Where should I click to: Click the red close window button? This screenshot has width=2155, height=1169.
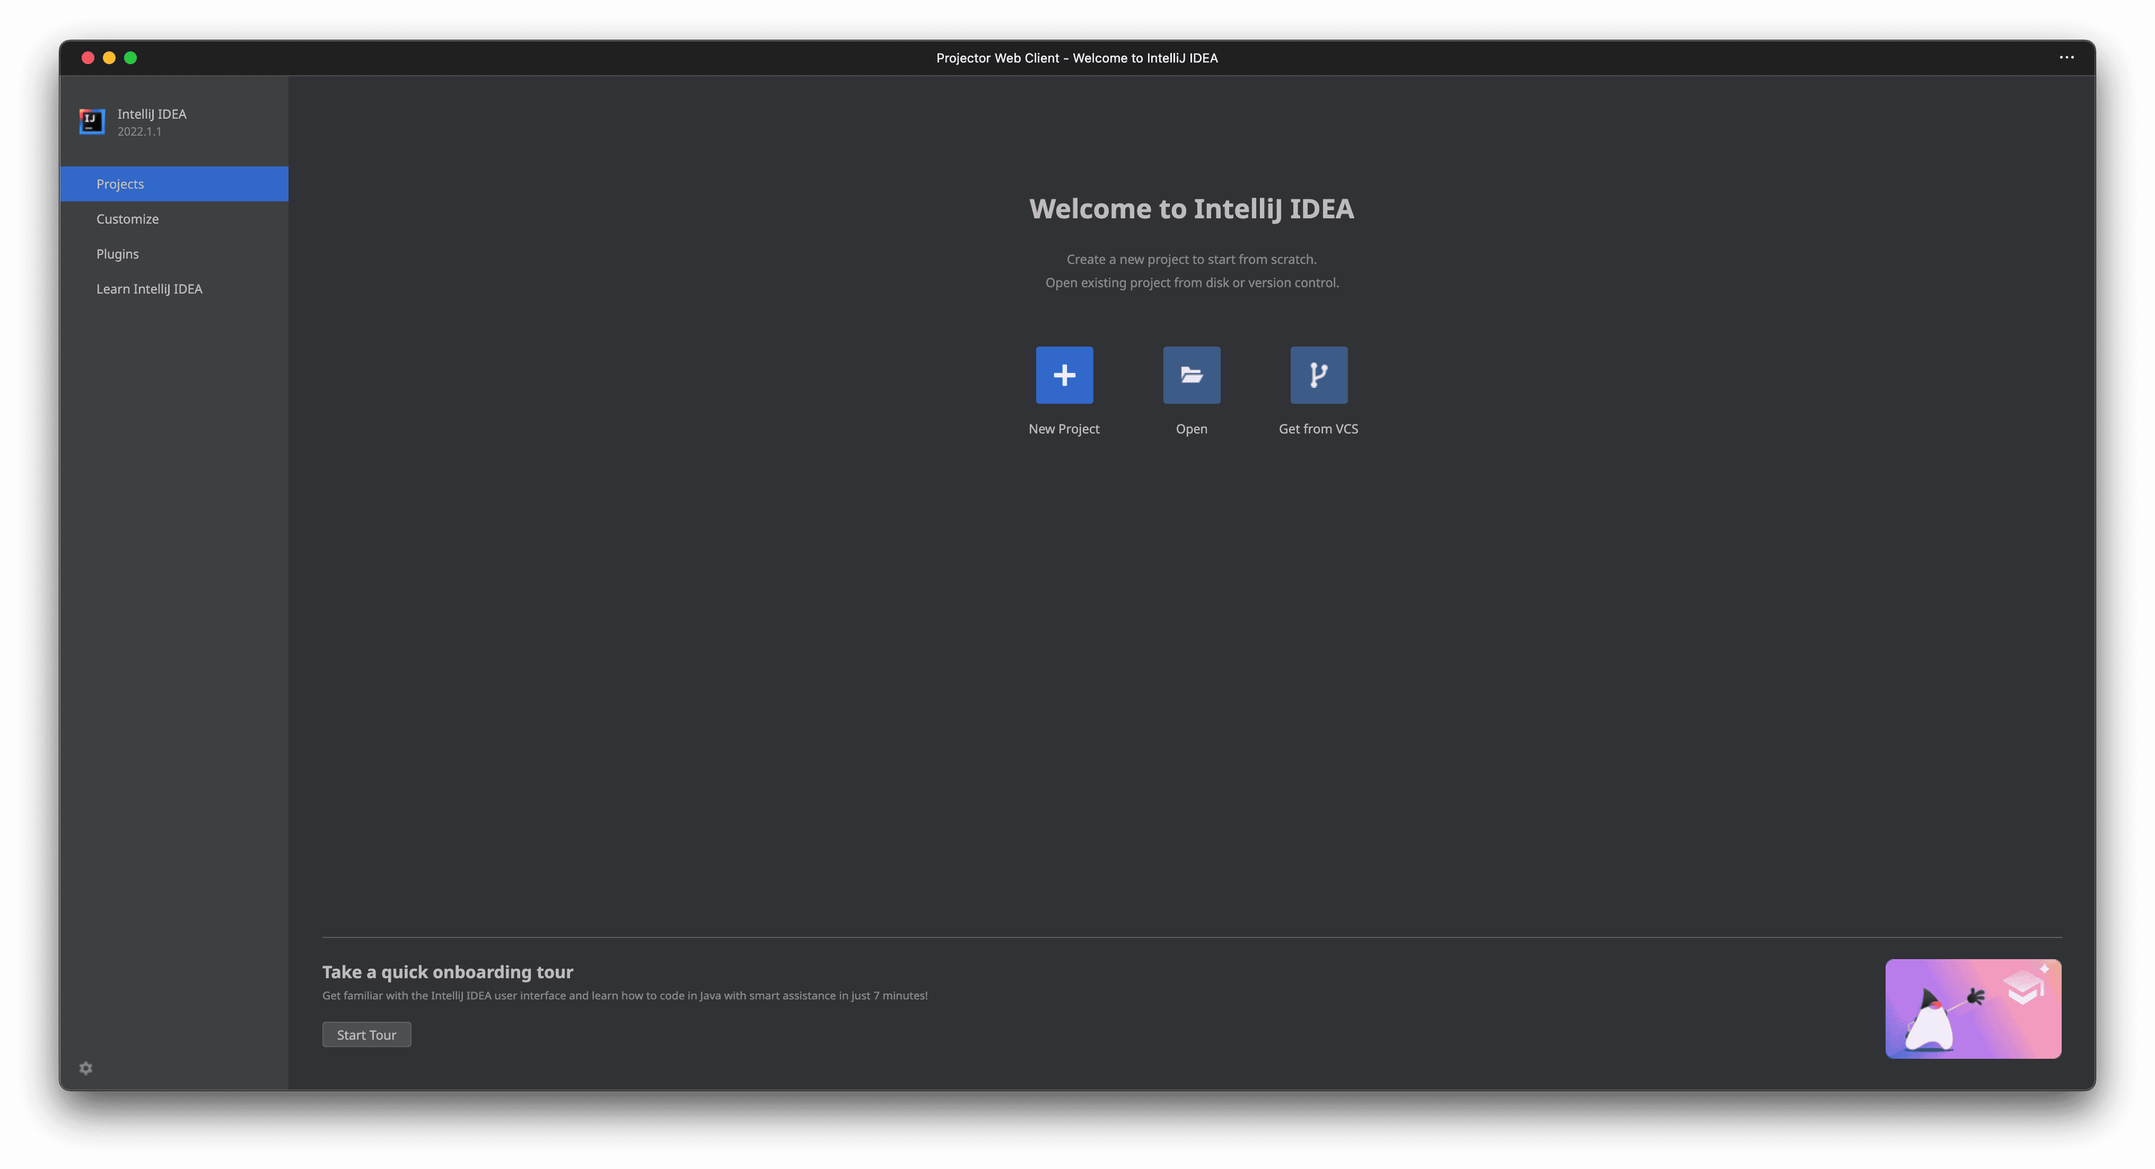88,57
